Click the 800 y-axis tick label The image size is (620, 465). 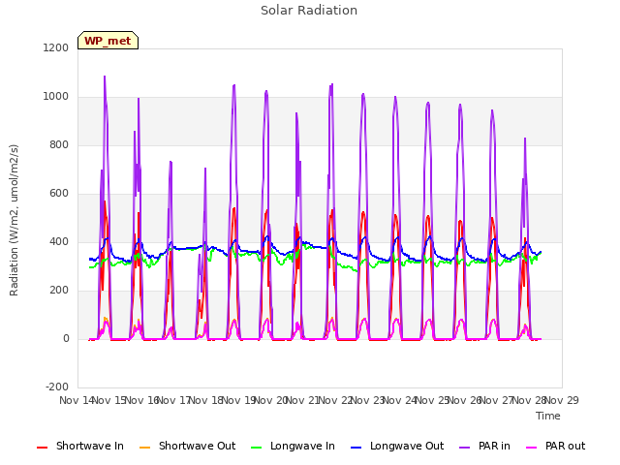[x=59, y=144]
